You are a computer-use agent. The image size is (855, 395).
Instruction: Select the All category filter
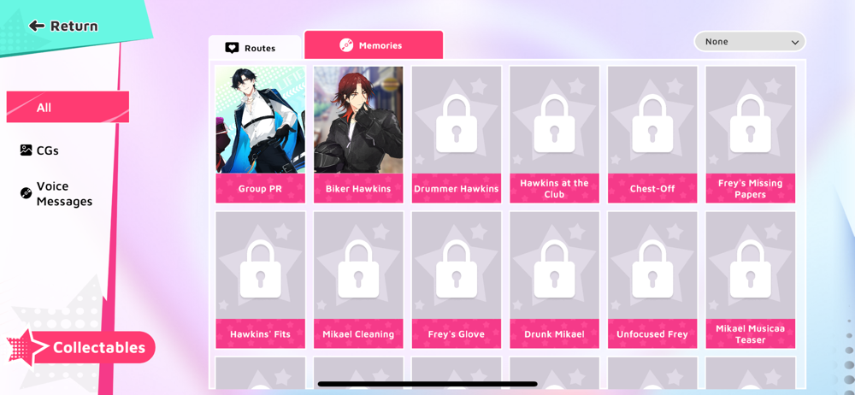tap(68, 107)
